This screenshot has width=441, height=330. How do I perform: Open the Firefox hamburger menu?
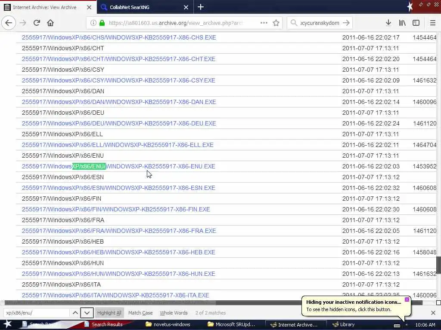coord(432,23)
